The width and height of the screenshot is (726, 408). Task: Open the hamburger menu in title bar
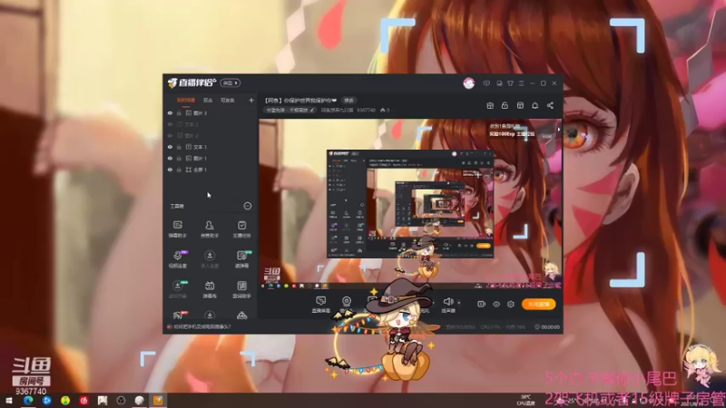tap(521, 83)
